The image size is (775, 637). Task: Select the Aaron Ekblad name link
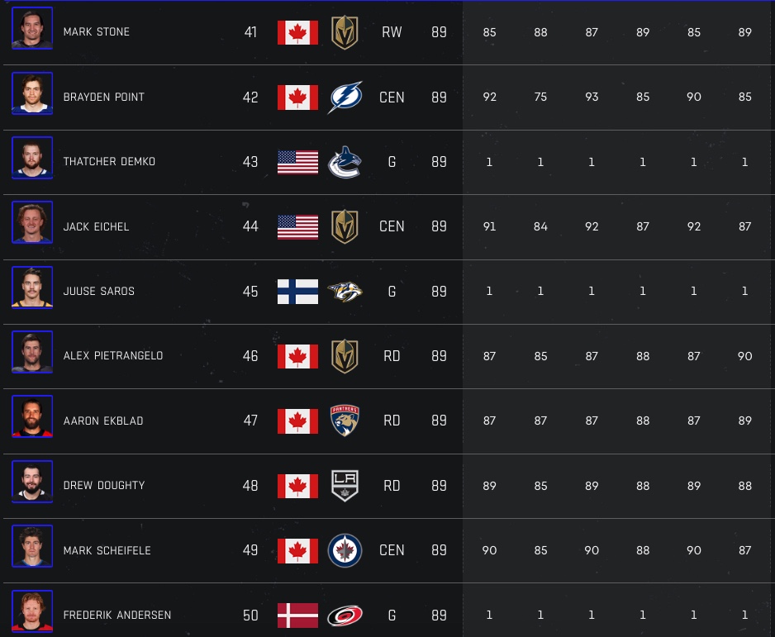click(x=103, y=421)
